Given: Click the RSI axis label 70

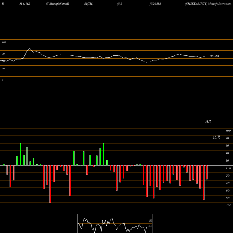Looking at the screenshot, I should (x=3, y=54).
